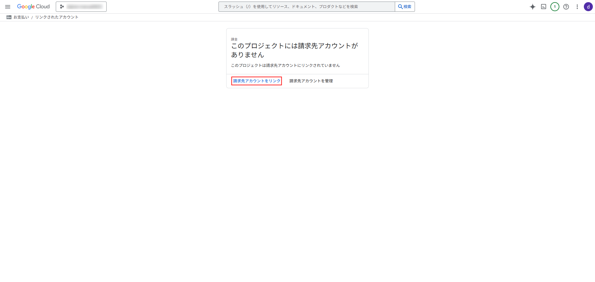This screenshot has width=595, height=282.
Task: Show notifications with badge 1
Action: pyautogui.click(x=555, y=7)
